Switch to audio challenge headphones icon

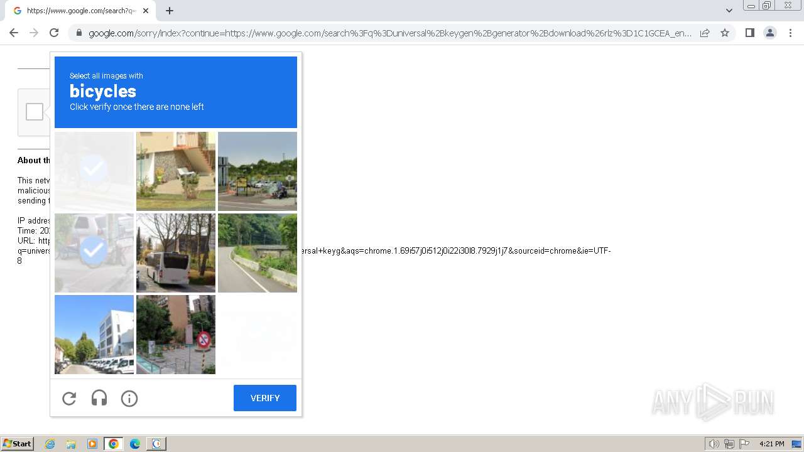click(x=99, y=398)
